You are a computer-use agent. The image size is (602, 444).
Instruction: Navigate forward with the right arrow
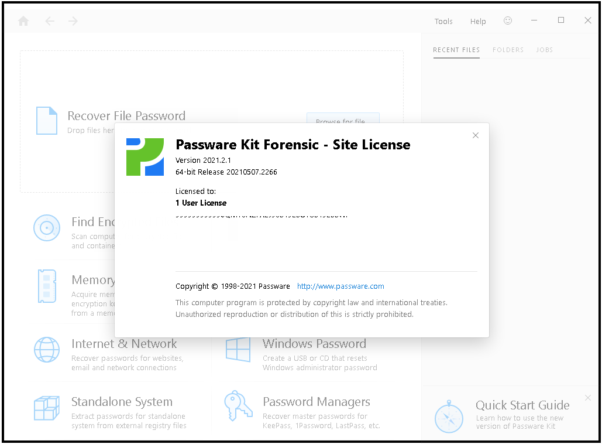[x=73, y=21]
